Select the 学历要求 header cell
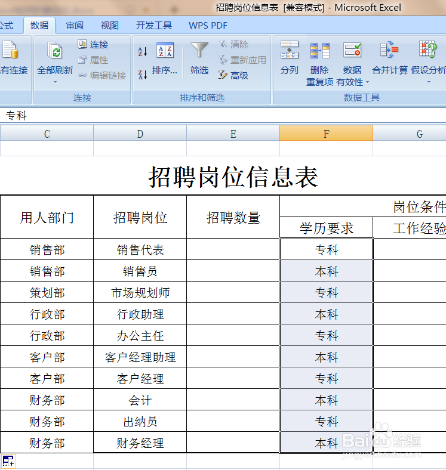Viewport: 446px width, 470px height. 326,228
